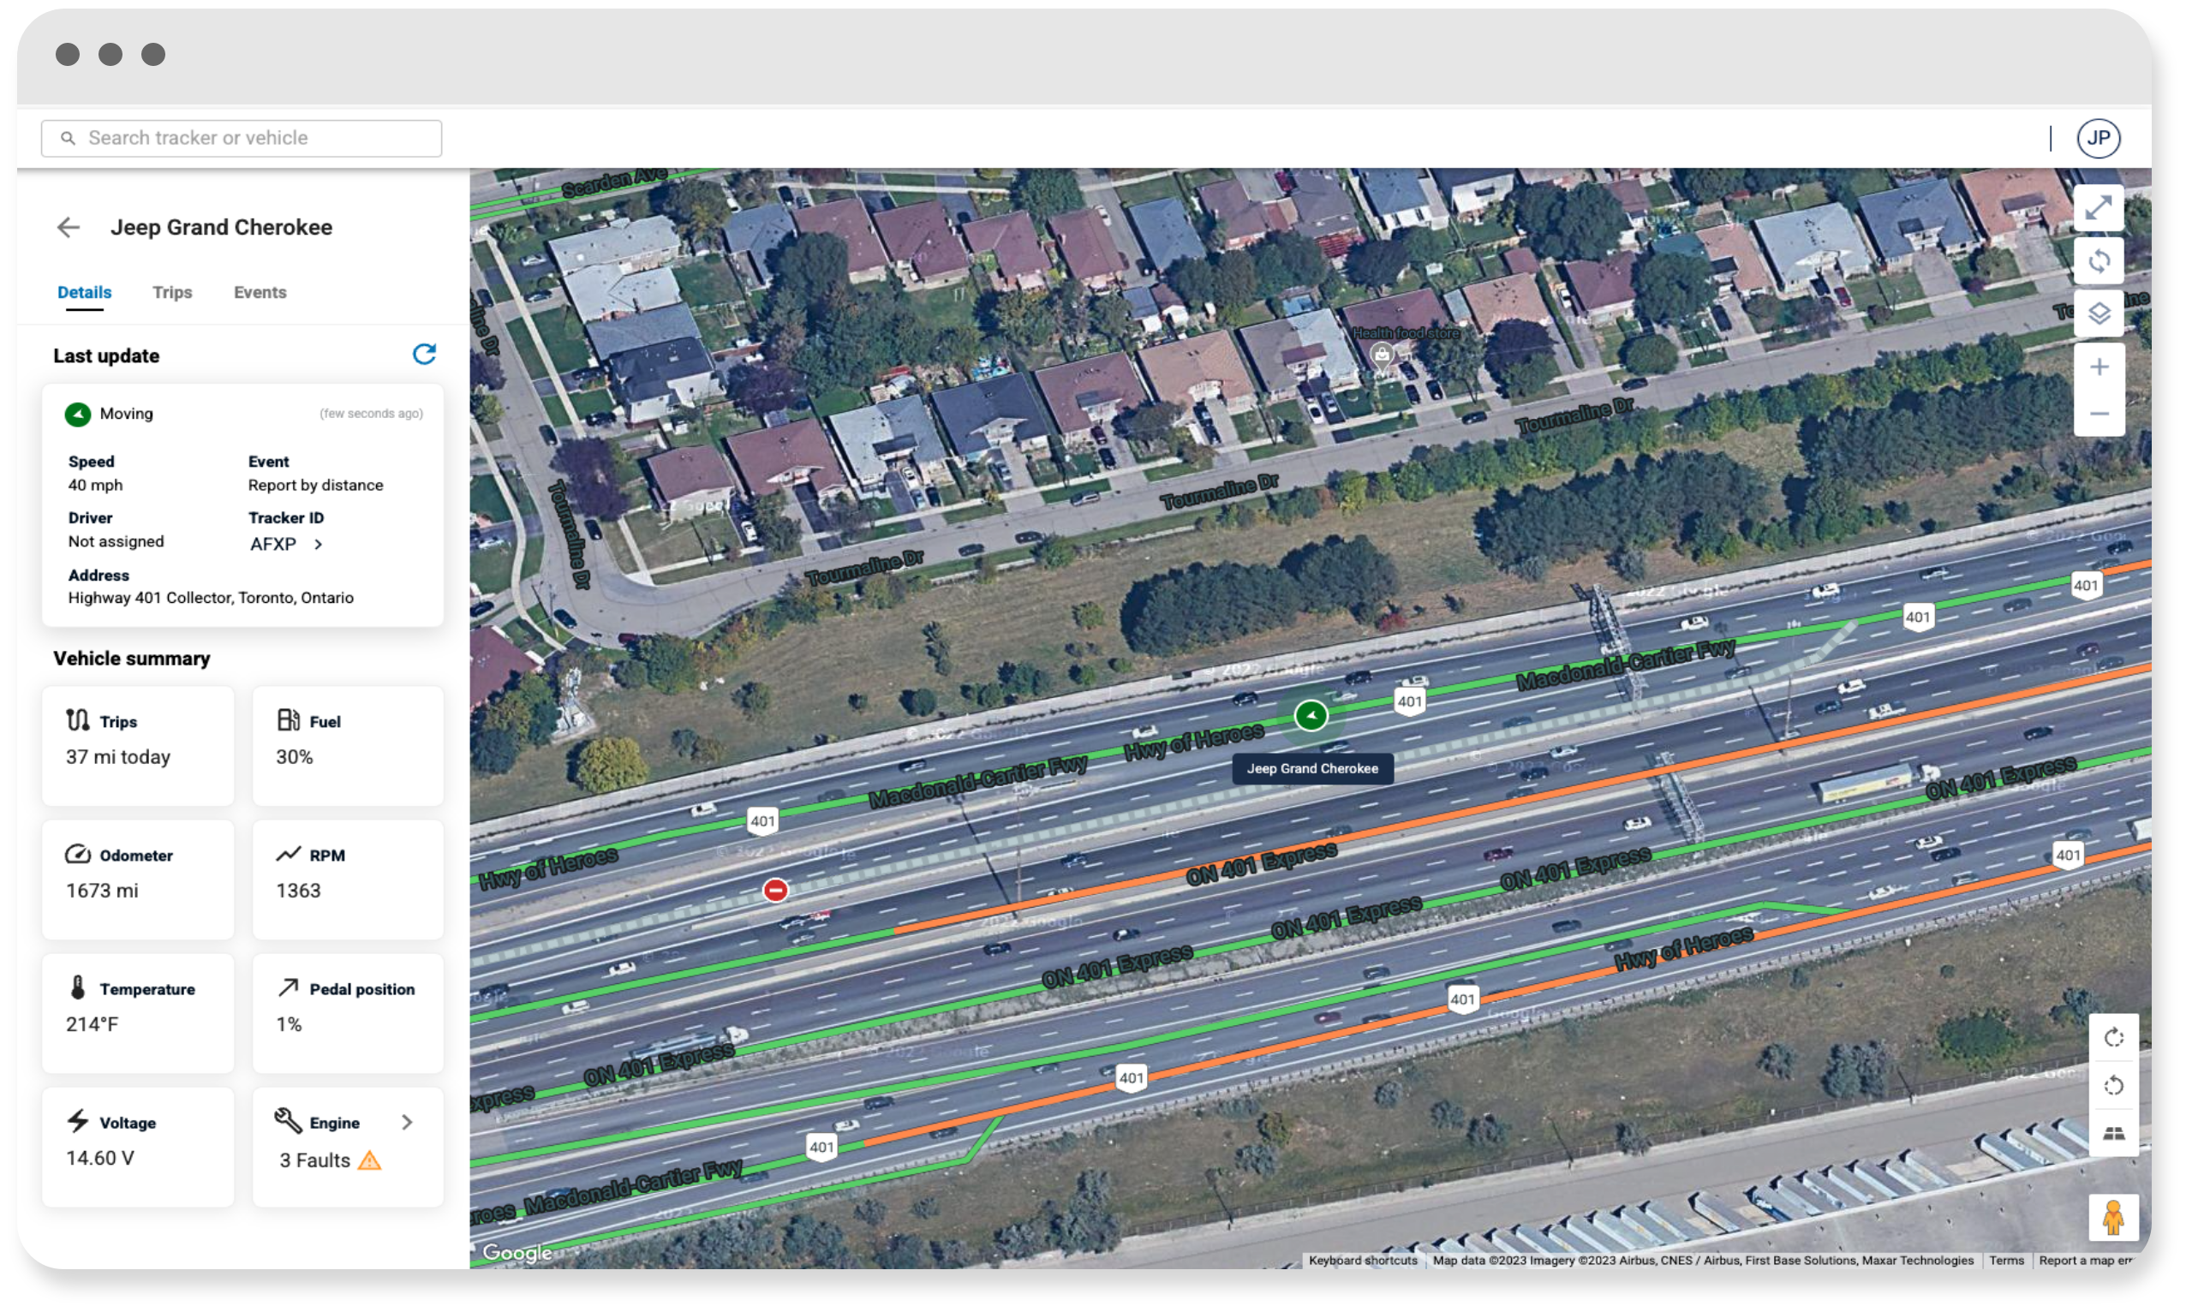2186x1312 pixels.
Task: Open the Odometer 1673 mi card
Action: (138, 880)
